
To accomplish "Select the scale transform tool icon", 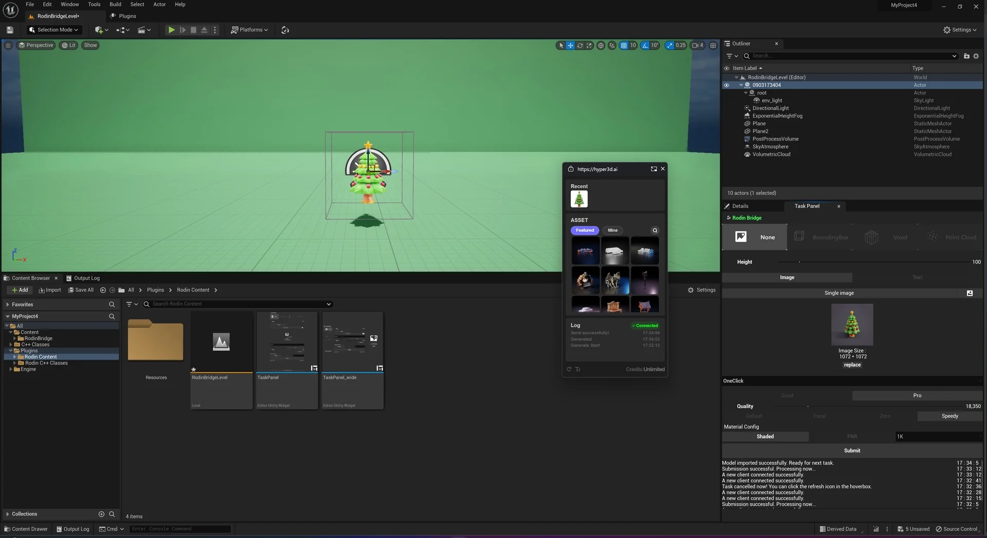I will pos(589,45).
